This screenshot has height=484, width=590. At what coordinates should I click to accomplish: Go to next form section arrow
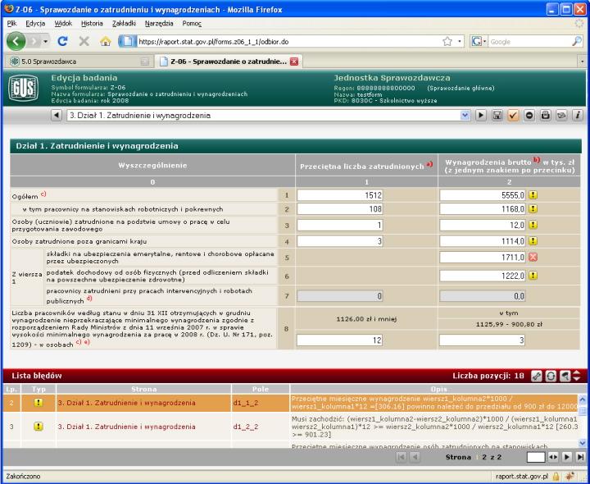click(x=482, y=116)
